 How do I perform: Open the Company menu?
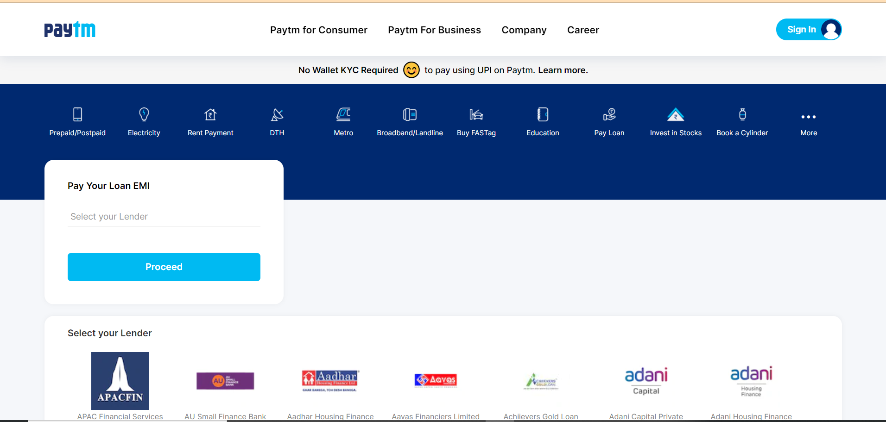(x=524, y=30)
